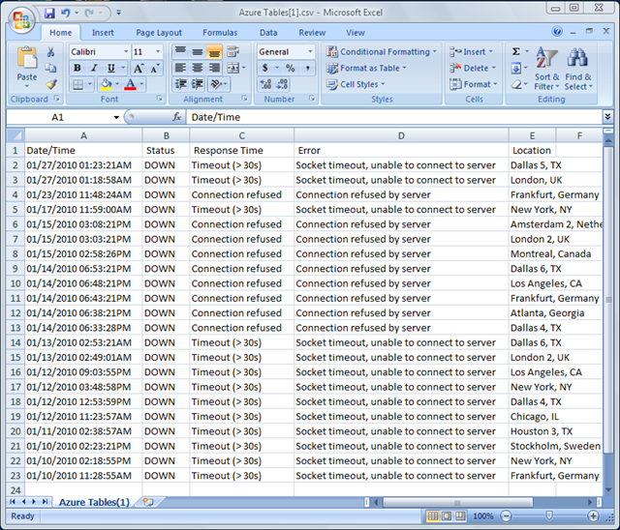Click the Percent Style icon
Screen dimensions: 620x530
[x=290, y=69]
